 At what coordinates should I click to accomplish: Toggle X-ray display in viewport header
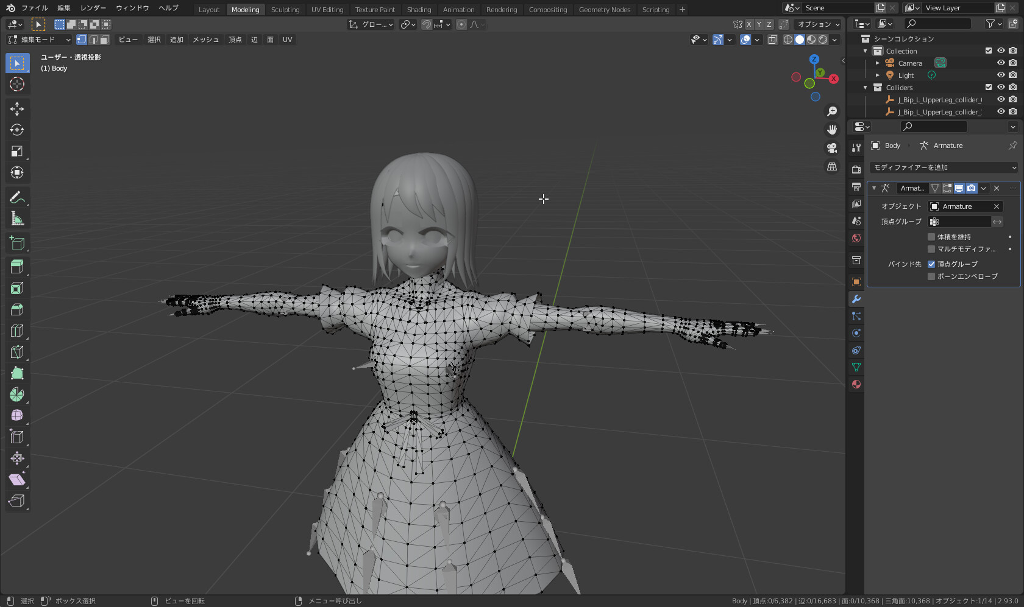point(773,40)
